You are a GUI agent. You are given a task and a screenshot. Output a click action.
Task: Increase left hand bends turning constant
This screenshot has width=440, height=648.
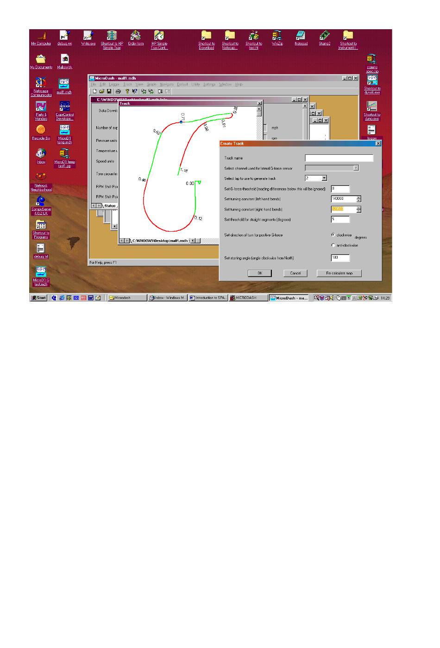358,197
